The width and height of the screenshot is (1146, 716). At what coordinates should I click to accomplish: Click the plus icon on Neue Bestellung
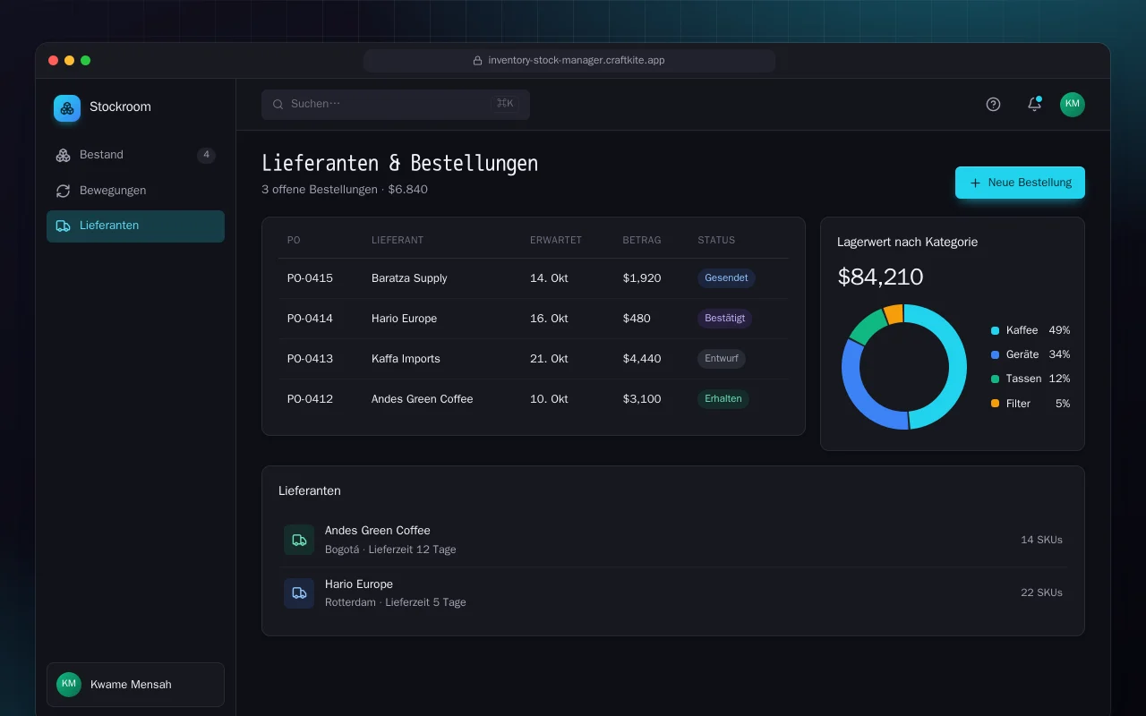[x=975, y=183]
